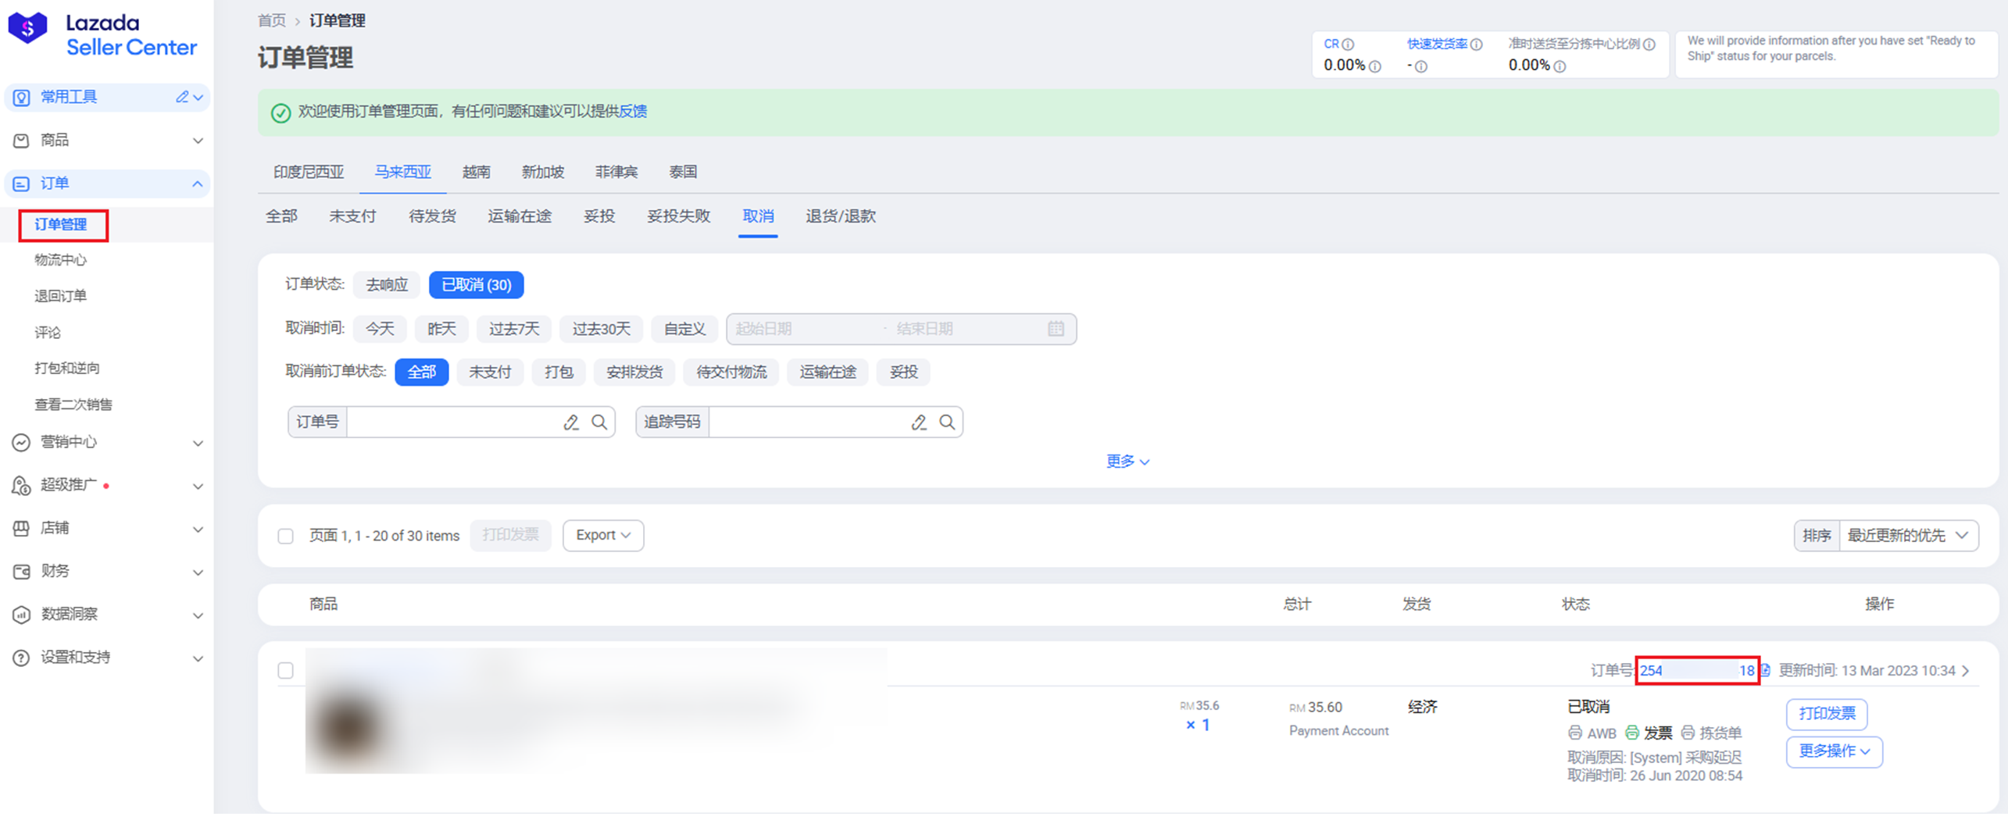
Task: Click the search icon in 订单号 field
Action: tap(598, 422)
